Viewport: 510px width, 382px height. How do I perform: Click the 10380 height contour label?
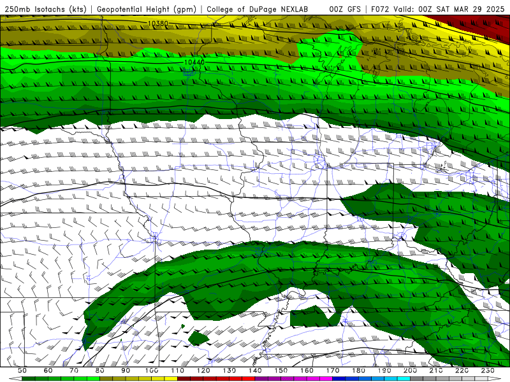[x=158, y=24]
